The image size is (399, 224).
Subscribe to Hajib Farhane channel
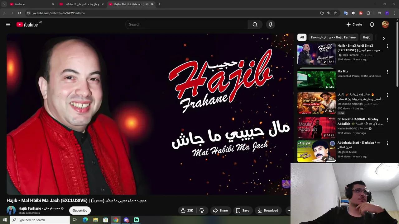[80, 211]
